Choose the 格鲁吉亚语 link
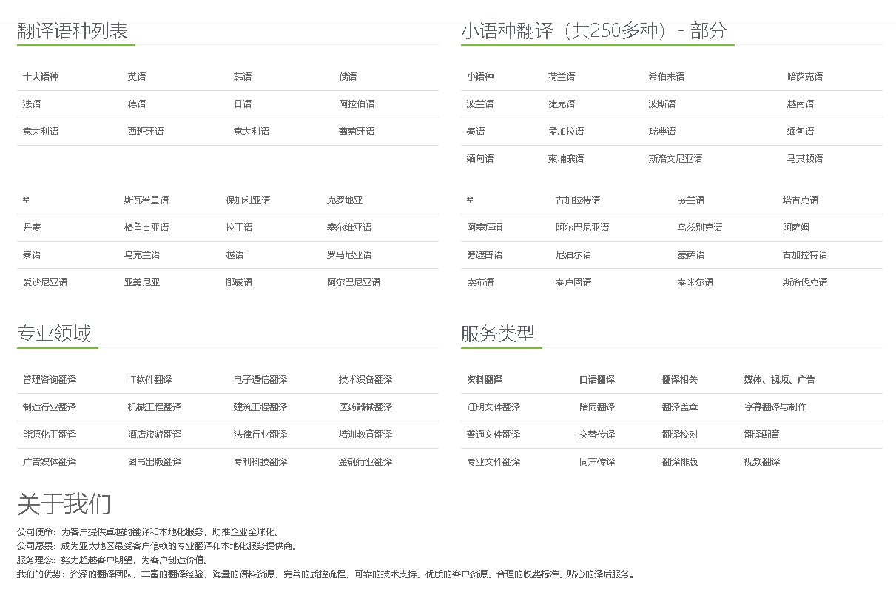Viewport: 896px width, 595px height. [x=146, y=228]
